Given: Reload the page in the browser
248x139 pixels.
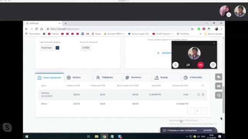Looking at the screenshot, I should 36,29.
